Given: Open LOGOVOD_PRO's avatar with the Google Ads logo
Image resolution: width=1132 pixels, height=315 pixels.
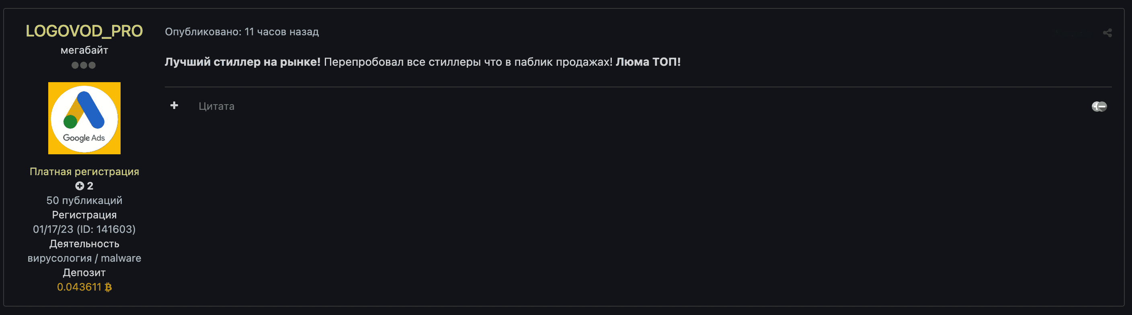Looking at the screenshot, I should [x=84, y=118].
